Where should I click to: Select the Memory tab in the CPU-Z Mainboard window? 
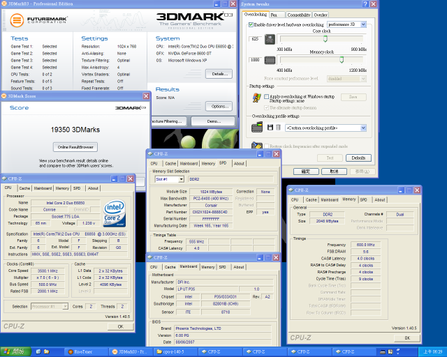[208, 267]
